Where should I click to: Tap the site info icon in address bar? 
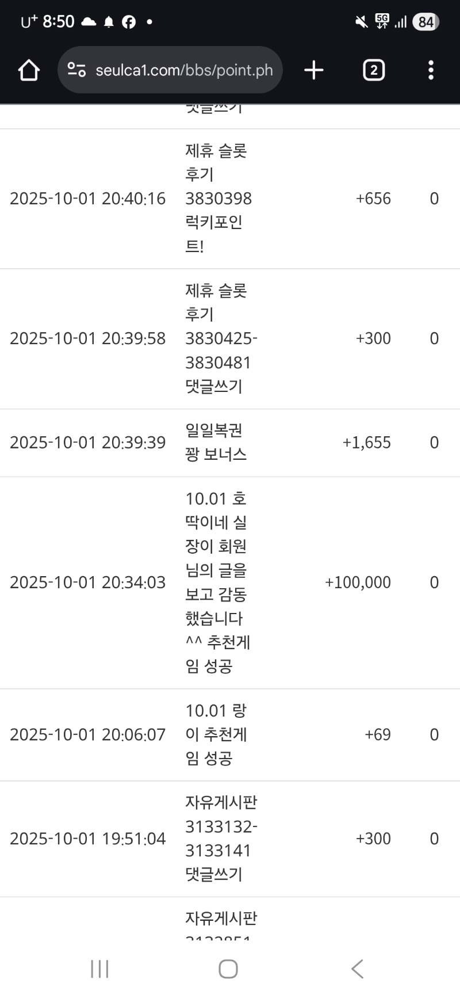tap(76, 70)
